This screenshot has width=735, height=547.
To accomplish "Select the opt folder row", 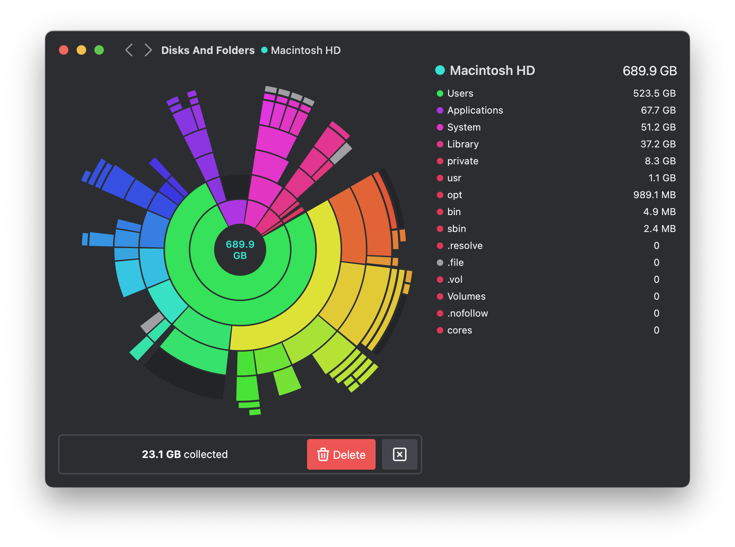I will click(x=556, y=195).
